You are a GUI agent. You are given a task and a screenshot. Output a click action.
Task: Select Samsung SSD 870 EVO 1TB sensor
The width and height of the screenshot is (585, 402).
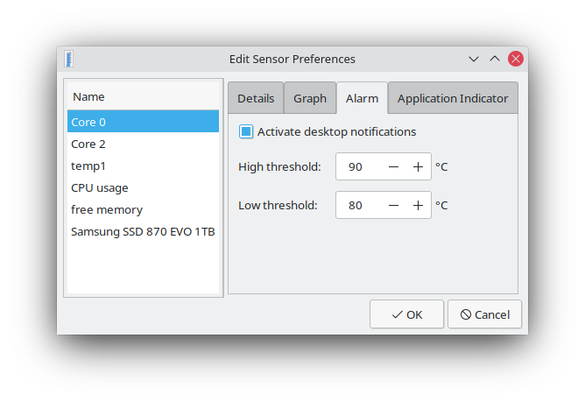[x=143, y=231]
